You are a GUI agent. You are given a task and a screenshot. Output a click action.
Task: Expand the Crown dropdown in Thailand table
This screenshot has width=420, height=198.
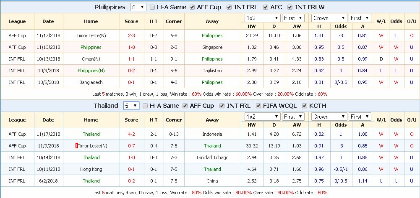329,117
